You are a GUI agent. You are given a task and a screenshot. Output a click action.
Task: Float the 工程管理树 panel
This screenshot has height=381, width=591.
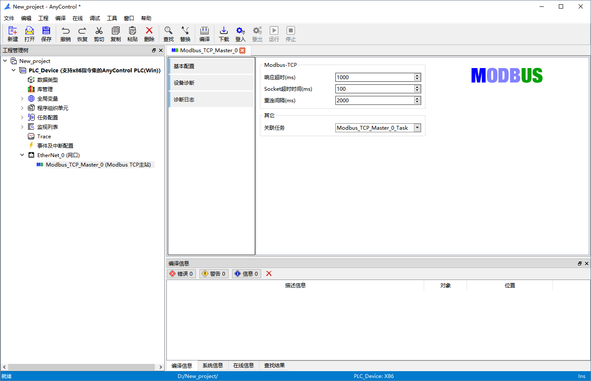pyautogui.click(x=154, y=50)
